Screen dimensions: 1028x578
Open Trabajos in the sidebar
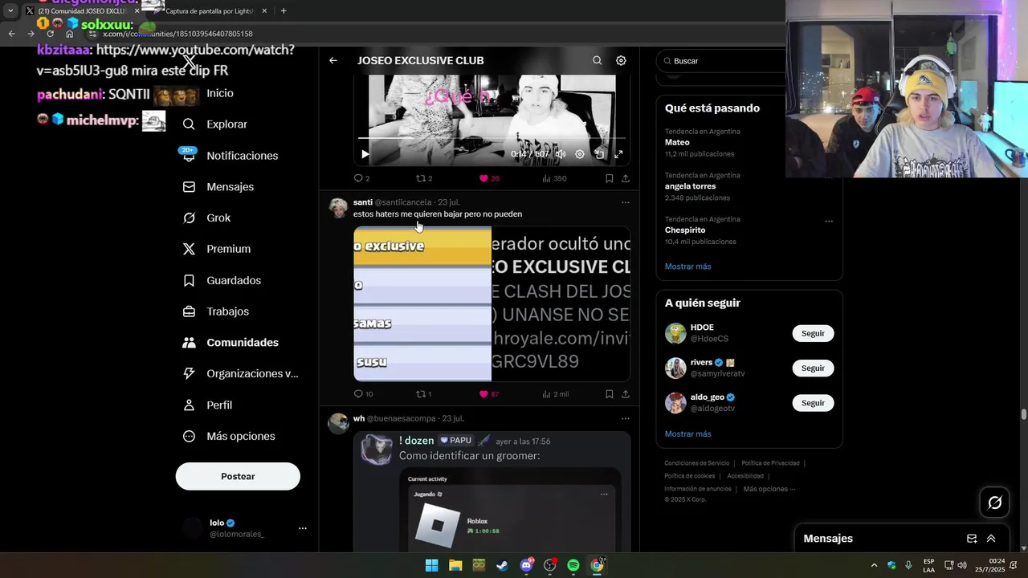[216, 311]
